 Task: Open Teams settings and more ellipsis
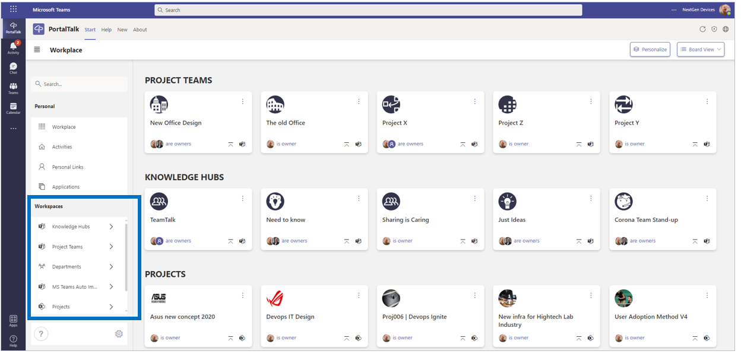tap(673, 10)
